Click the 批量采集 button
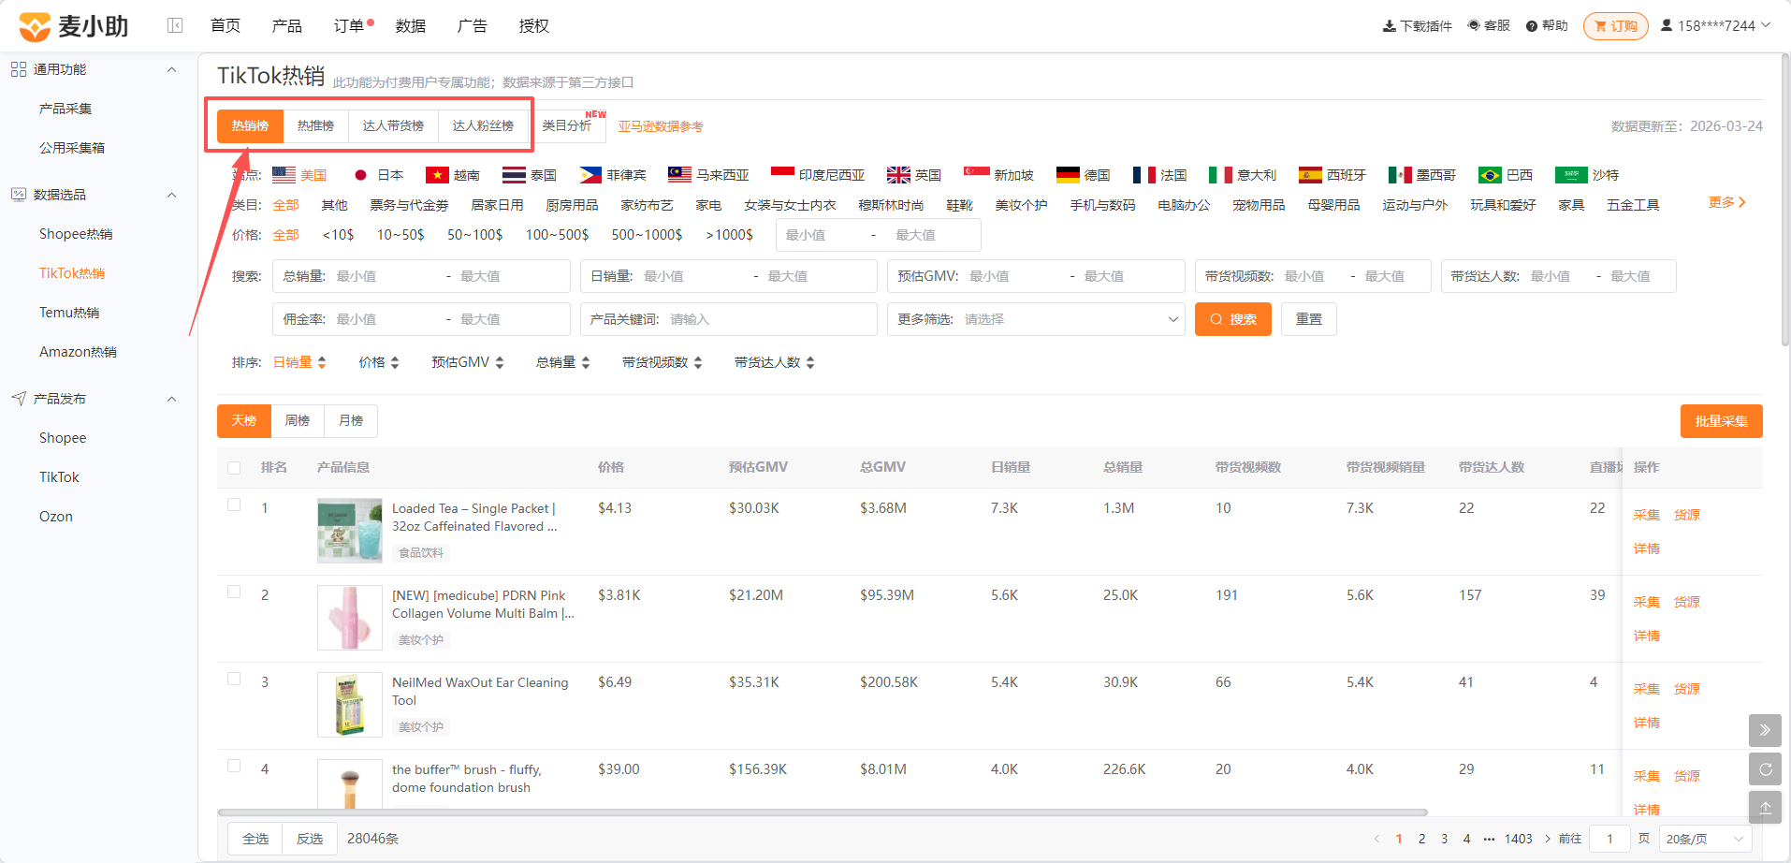The height and width of the screenshot is (863, 1791). [x=1721, y=421]
